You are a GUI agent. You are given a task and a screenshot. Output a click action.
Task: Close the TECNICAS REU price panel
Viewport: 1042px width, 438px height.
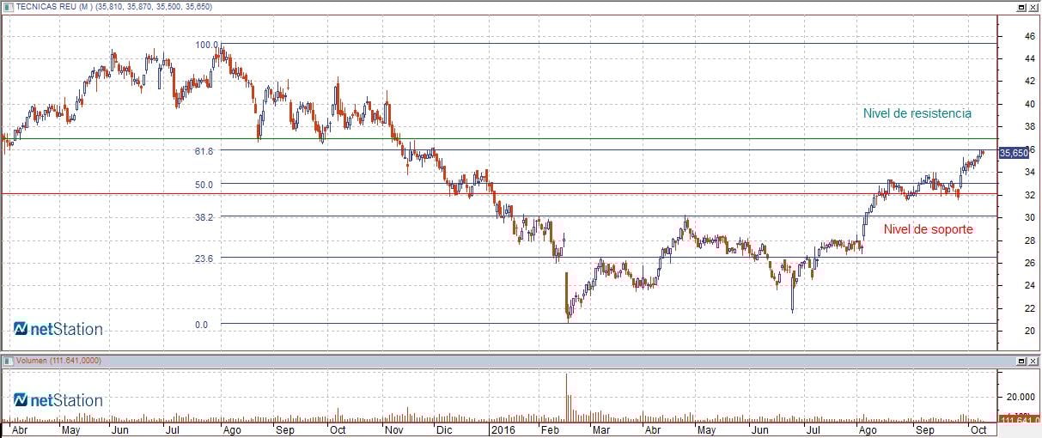1033,7
